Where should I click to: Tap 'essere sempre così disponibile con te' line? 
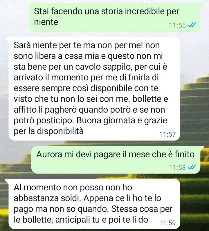(86, 88)
